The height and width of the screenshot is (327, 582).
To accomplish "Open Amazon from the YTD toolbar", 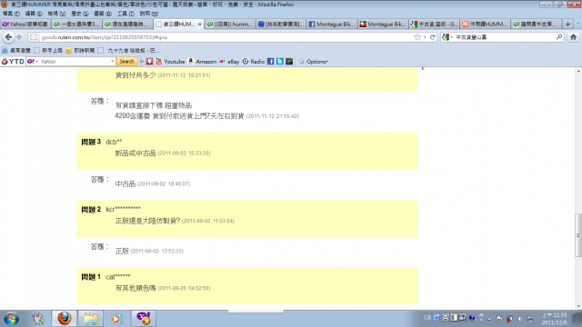I will coord(202,62).
